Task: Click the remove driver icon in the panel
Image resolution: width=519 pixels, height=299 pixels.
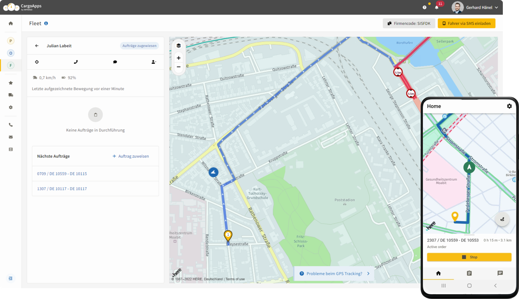Action: pos(154,62)
